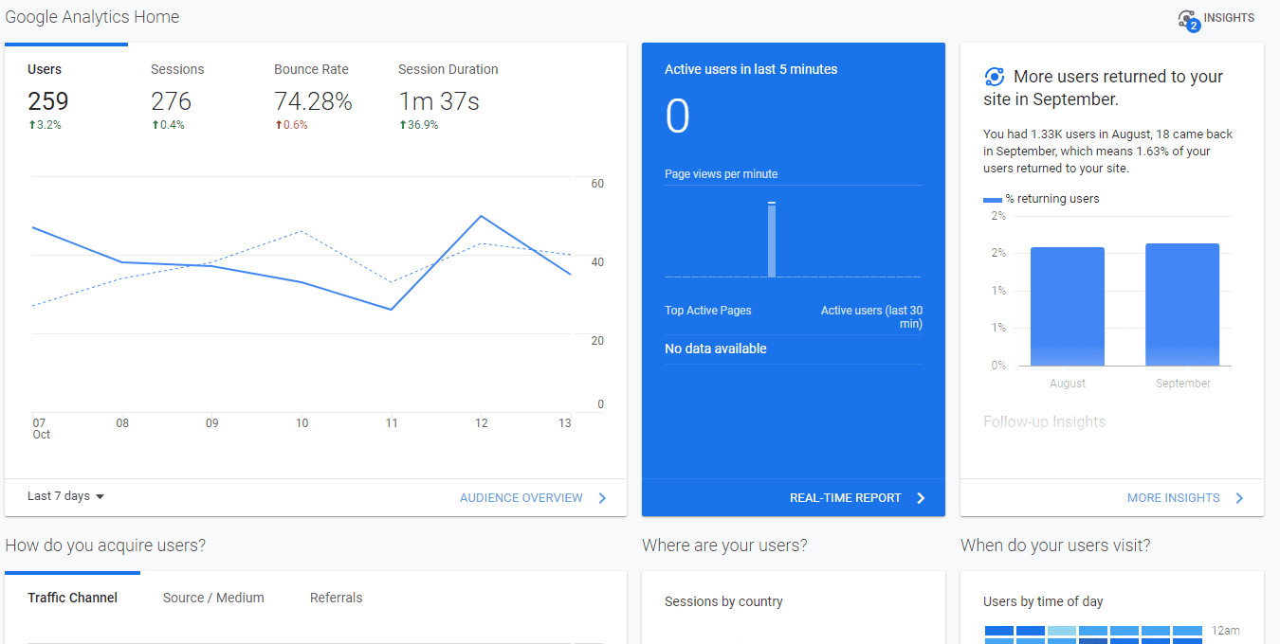The width and height of the screenshot is (1280, 644).
Task: Click the page views per minute bar
Action: [x=772, y=240]
